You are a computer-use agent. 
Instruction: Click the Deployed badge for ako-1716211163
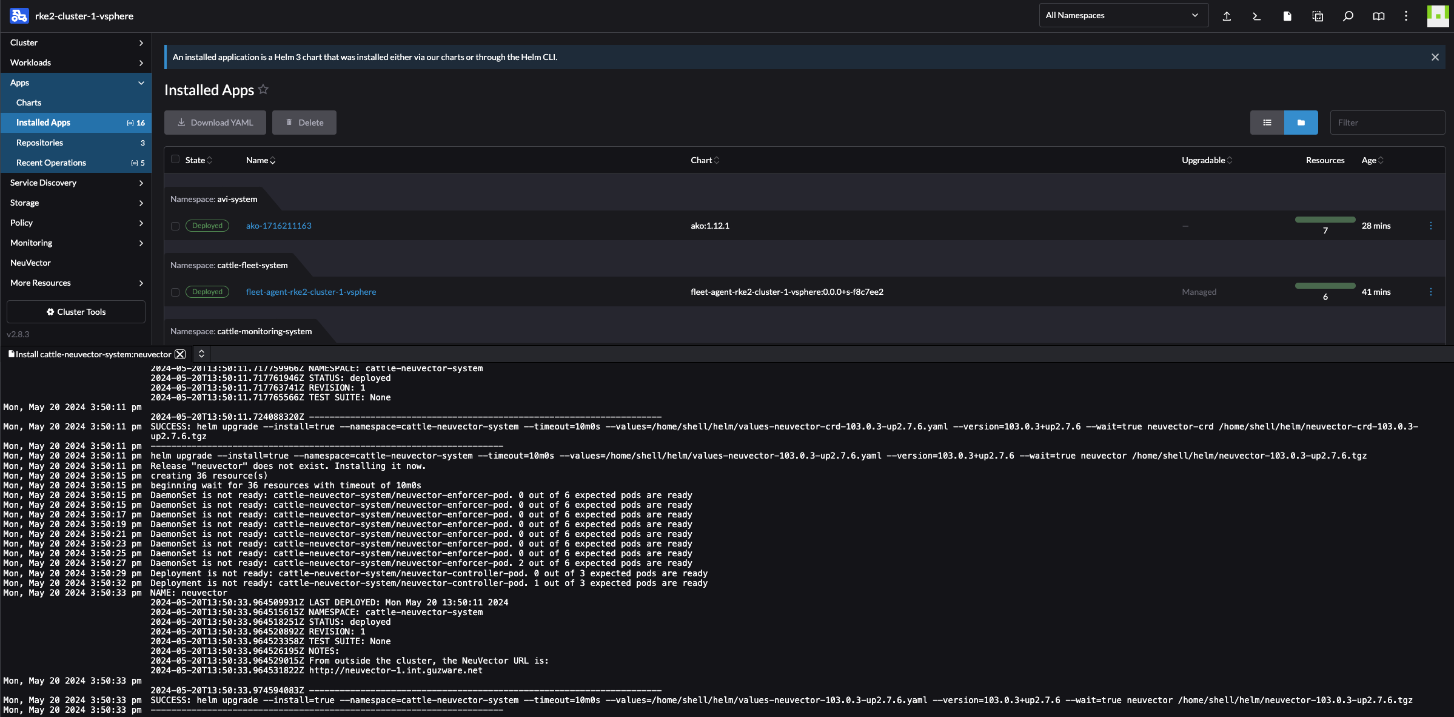click(x=207, y=226)
